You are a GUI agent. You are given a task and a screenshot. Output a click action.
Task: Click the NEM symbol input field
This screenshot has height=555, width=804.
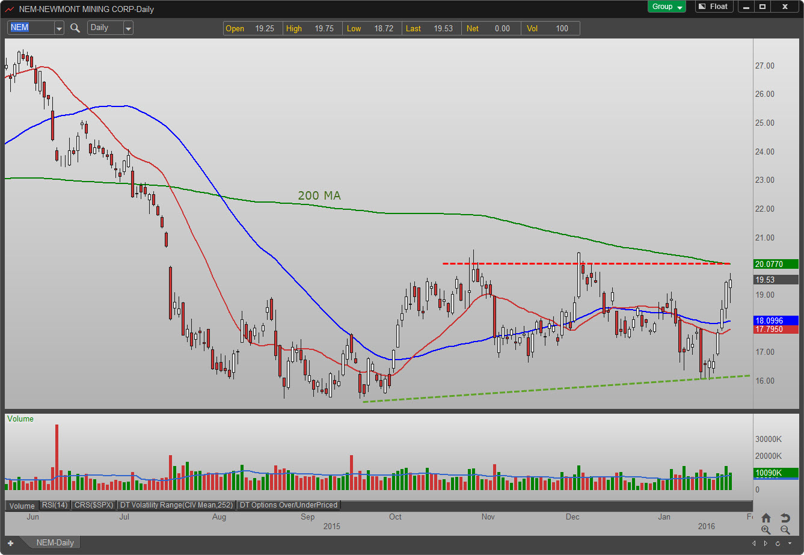point(30,28)
